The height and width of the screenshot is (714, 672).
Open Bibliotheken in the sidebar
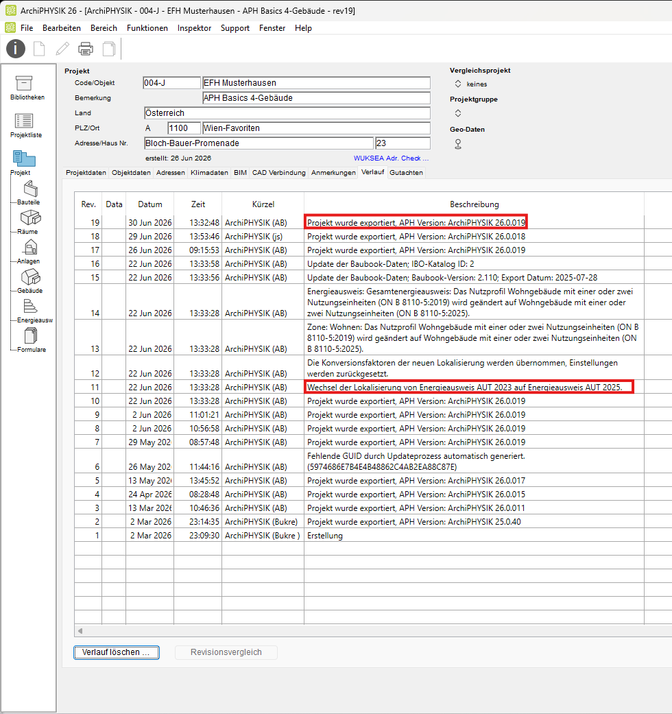click(24, 83)
